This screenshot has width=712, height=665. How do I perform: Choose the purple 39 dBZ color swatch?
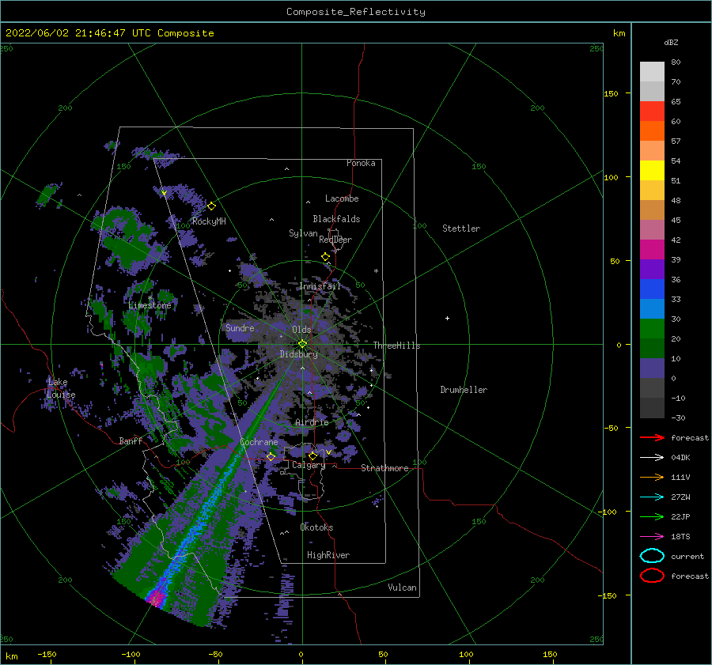pyautogui.click(x=652, y=269)
